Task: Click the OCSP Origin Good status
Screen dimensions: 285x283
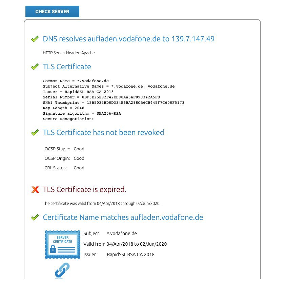Action: point(79,158)
